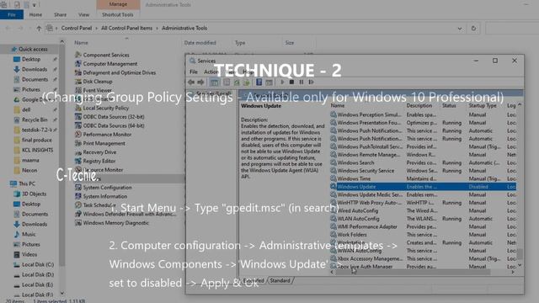
Task: Click Control Panel in address breadcrumb
Action: (77, 28)
